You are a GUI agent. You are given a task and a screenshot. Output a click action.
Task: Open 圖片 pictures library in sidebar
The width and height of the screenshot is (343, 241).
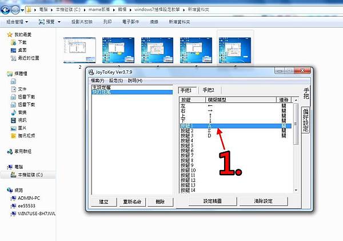pos(19,128)
